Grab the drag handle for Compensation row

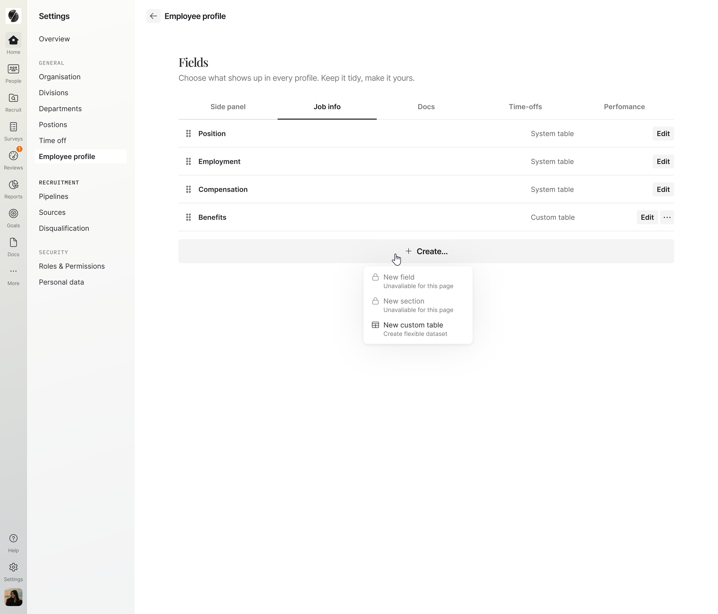pyautogui.click(x=188, y=190)
